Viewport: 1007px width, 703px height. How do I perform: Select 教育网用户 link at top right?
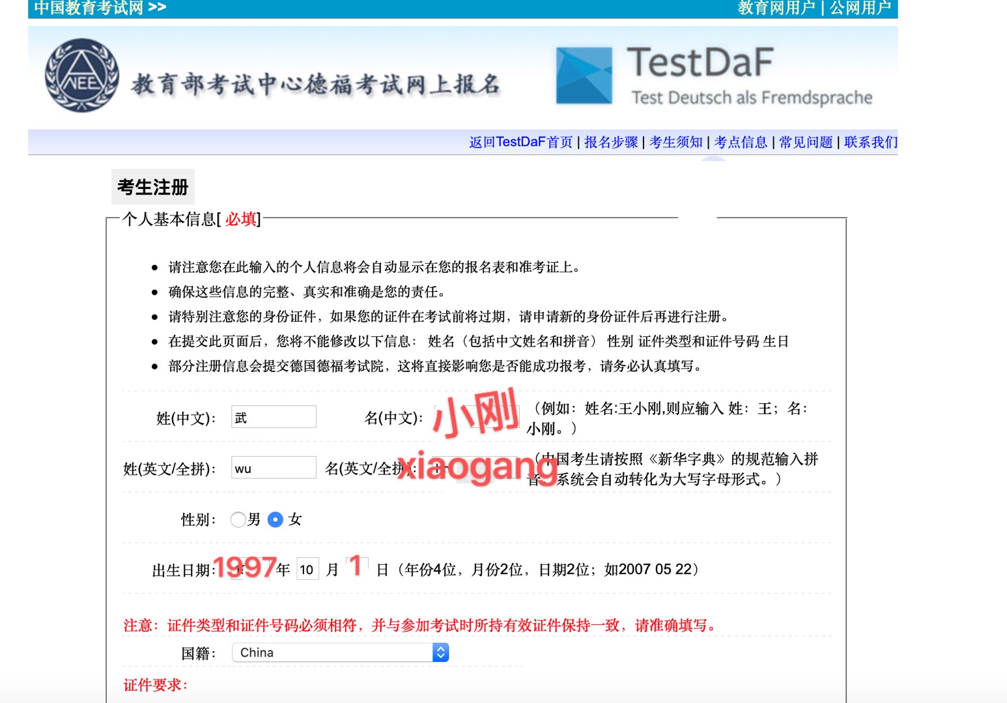click(776, 8)
